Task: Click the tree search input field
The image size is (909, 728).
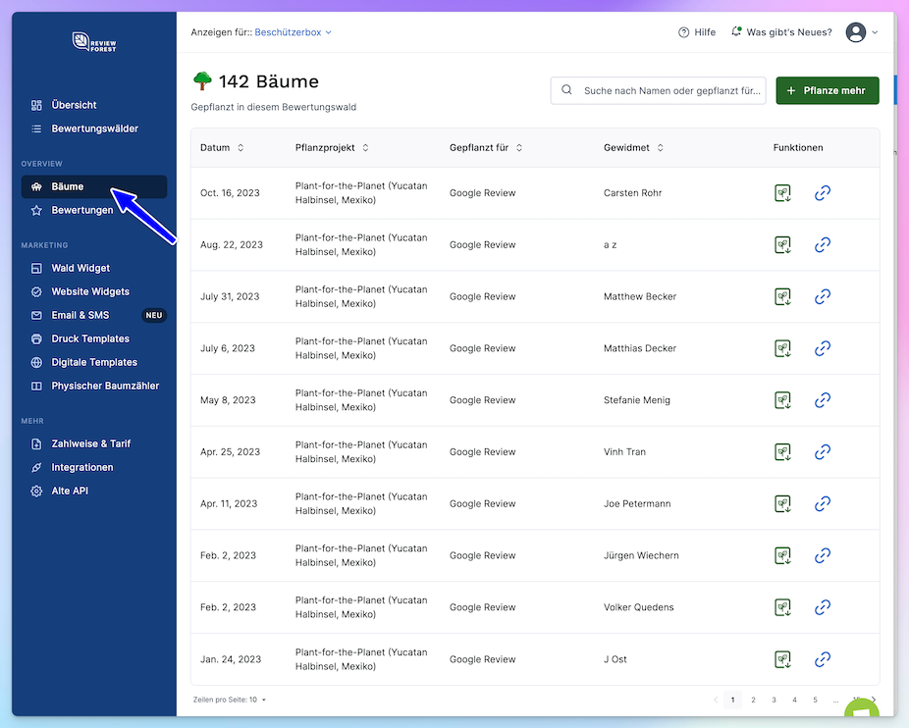Action: tap(670, 90)
